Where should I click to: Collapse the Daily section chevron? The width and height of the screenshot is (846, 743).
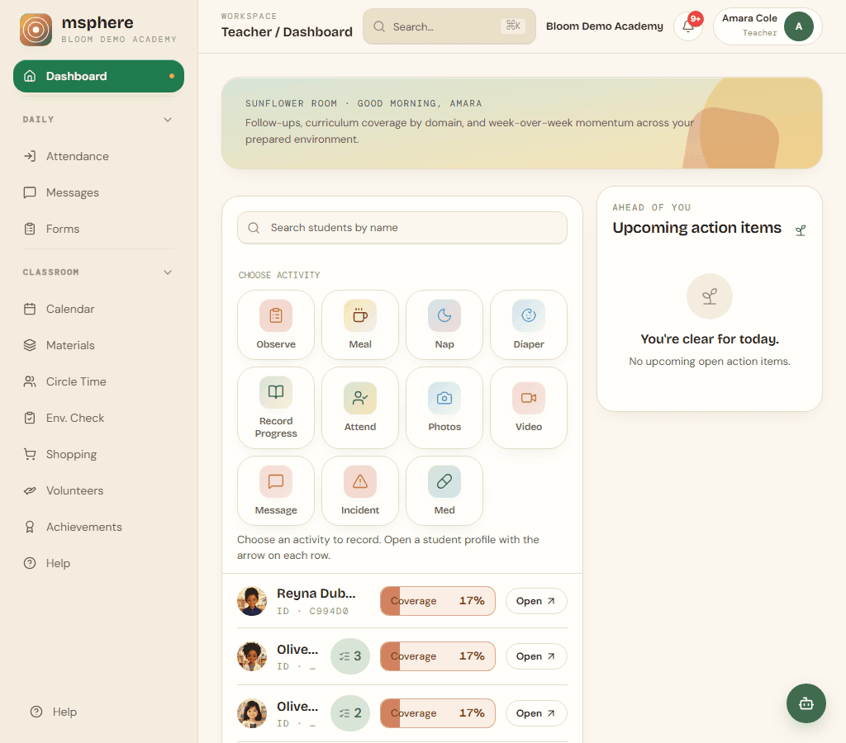pos(168,120)
